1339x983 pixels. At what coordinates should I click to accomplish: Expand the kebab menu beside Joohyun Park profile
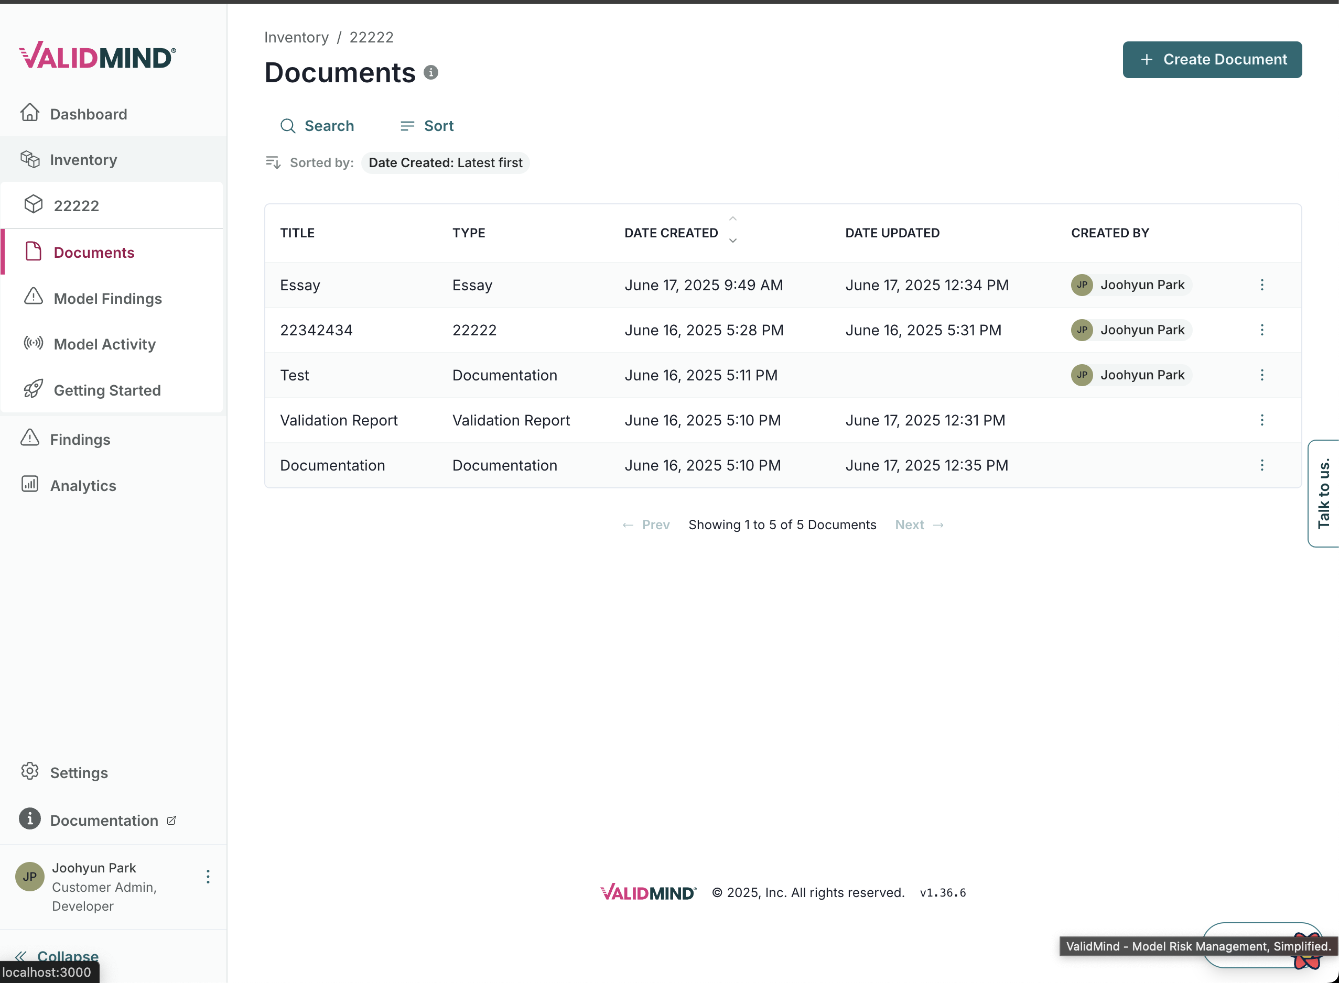[208, 876]
